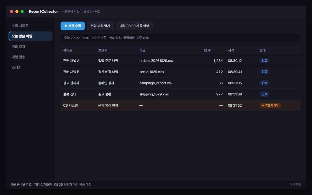
Task: Select 매일 08:30 자동 실행 button
Action: 134,26
